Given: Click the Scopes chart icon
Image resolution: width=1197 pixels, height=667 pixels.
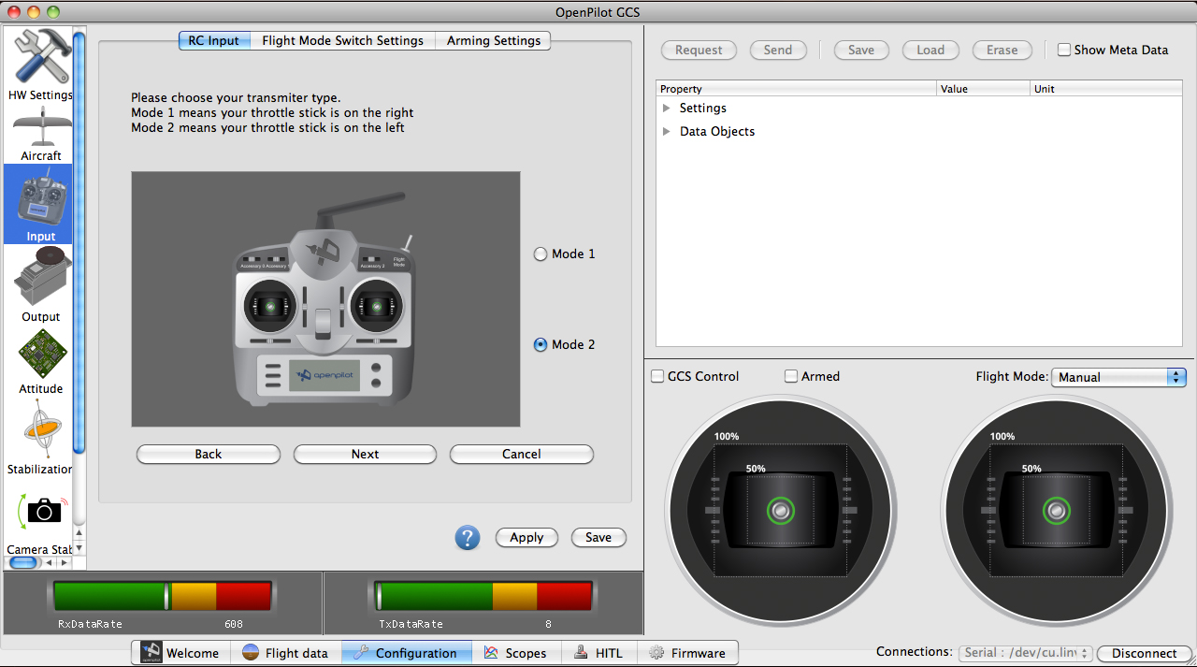Looking at the screenshot, I should [x=491, y=653].
